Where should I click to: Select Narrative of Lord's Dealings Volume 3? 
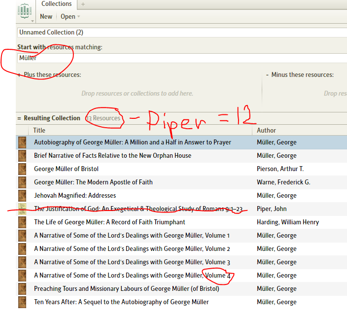point(132,262)
